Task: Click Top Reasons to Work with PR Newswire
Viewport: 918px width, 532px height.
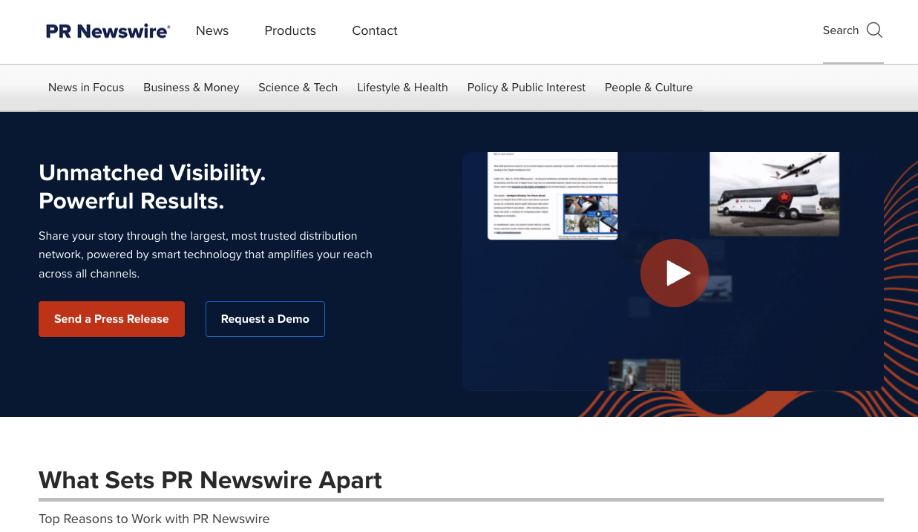Action: coord(154,519)
